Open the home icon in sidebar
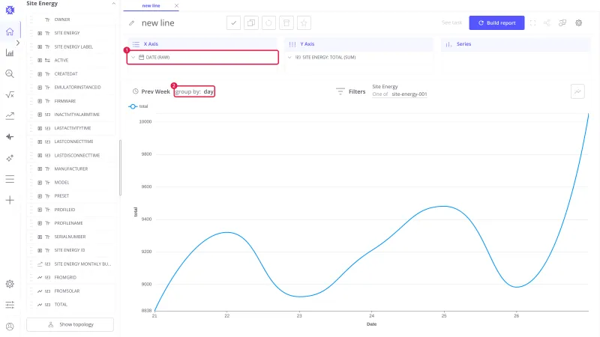 [x=10, y=31]
